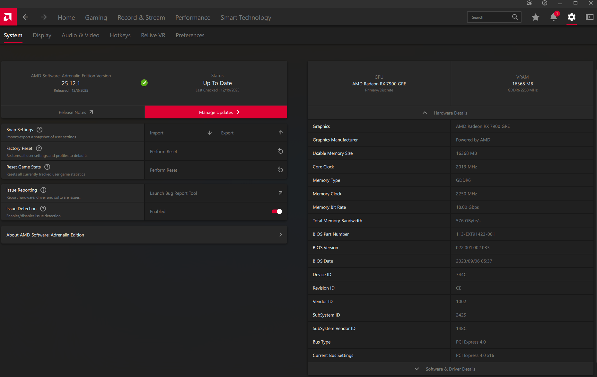
Task: Click the Launch Bug Report Tool arrow icon
Action: (280, 193)
